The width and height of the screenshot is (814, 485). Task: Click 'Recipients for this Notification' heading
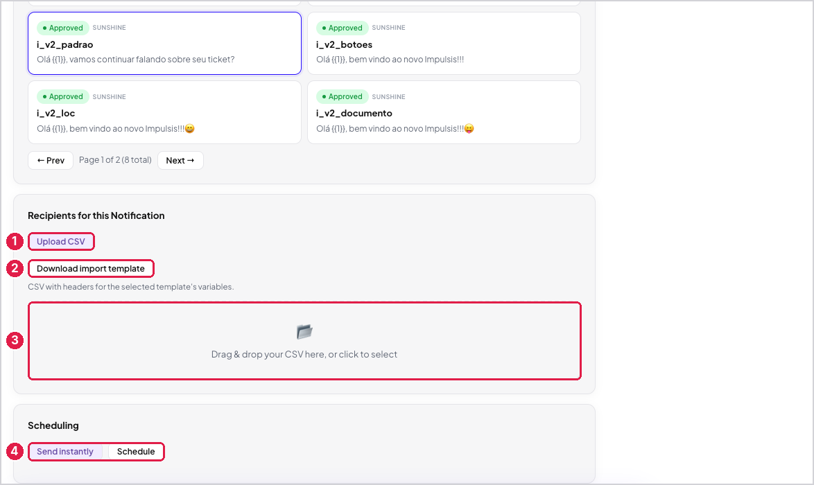pos(96,215)
